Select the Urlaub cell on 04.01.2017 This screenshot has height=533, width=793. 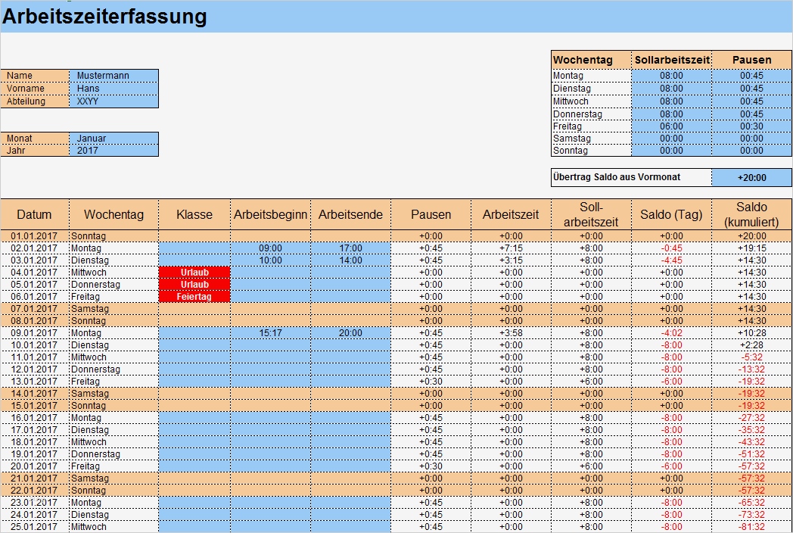(194, 272)
